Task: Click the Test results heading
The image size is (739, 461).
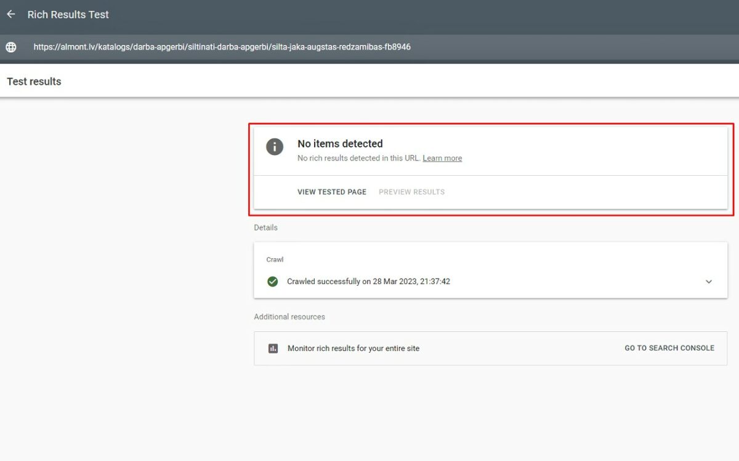Action: pyautogui.click(x=34, y=81)
